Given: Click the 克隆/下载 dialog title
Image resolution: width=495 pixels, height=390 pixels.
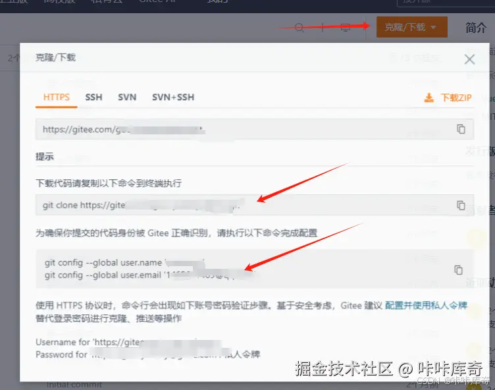Looking at the screenshot, I should pos(55,57).
